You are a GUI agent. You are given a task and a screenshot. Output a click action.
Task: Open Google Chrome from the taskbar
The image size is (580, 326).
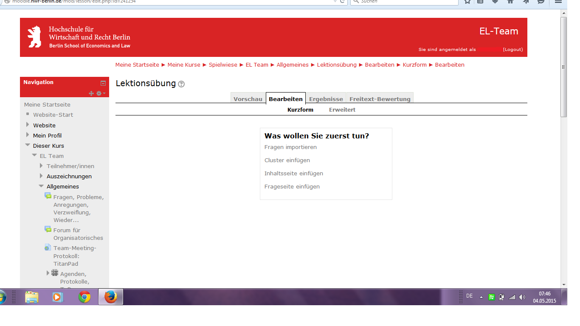[x=84, y=297]
